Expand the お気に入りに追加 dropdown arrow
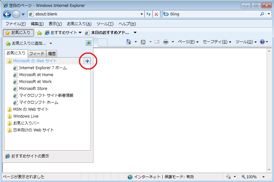Screen dimensions: 274x182 (51, 43)
